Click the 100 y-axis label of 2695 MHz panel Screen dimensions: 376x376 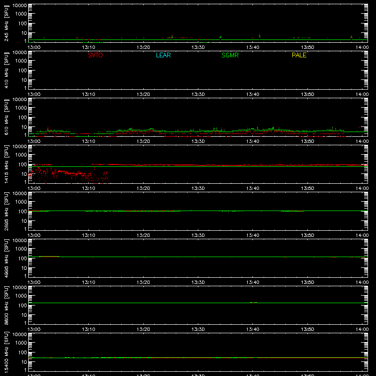pyautogui.click(x=23, y=211)
